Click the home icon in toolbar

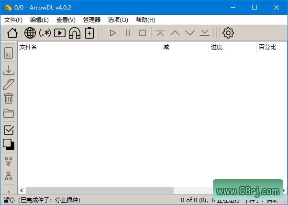click(x=13, y=33)
